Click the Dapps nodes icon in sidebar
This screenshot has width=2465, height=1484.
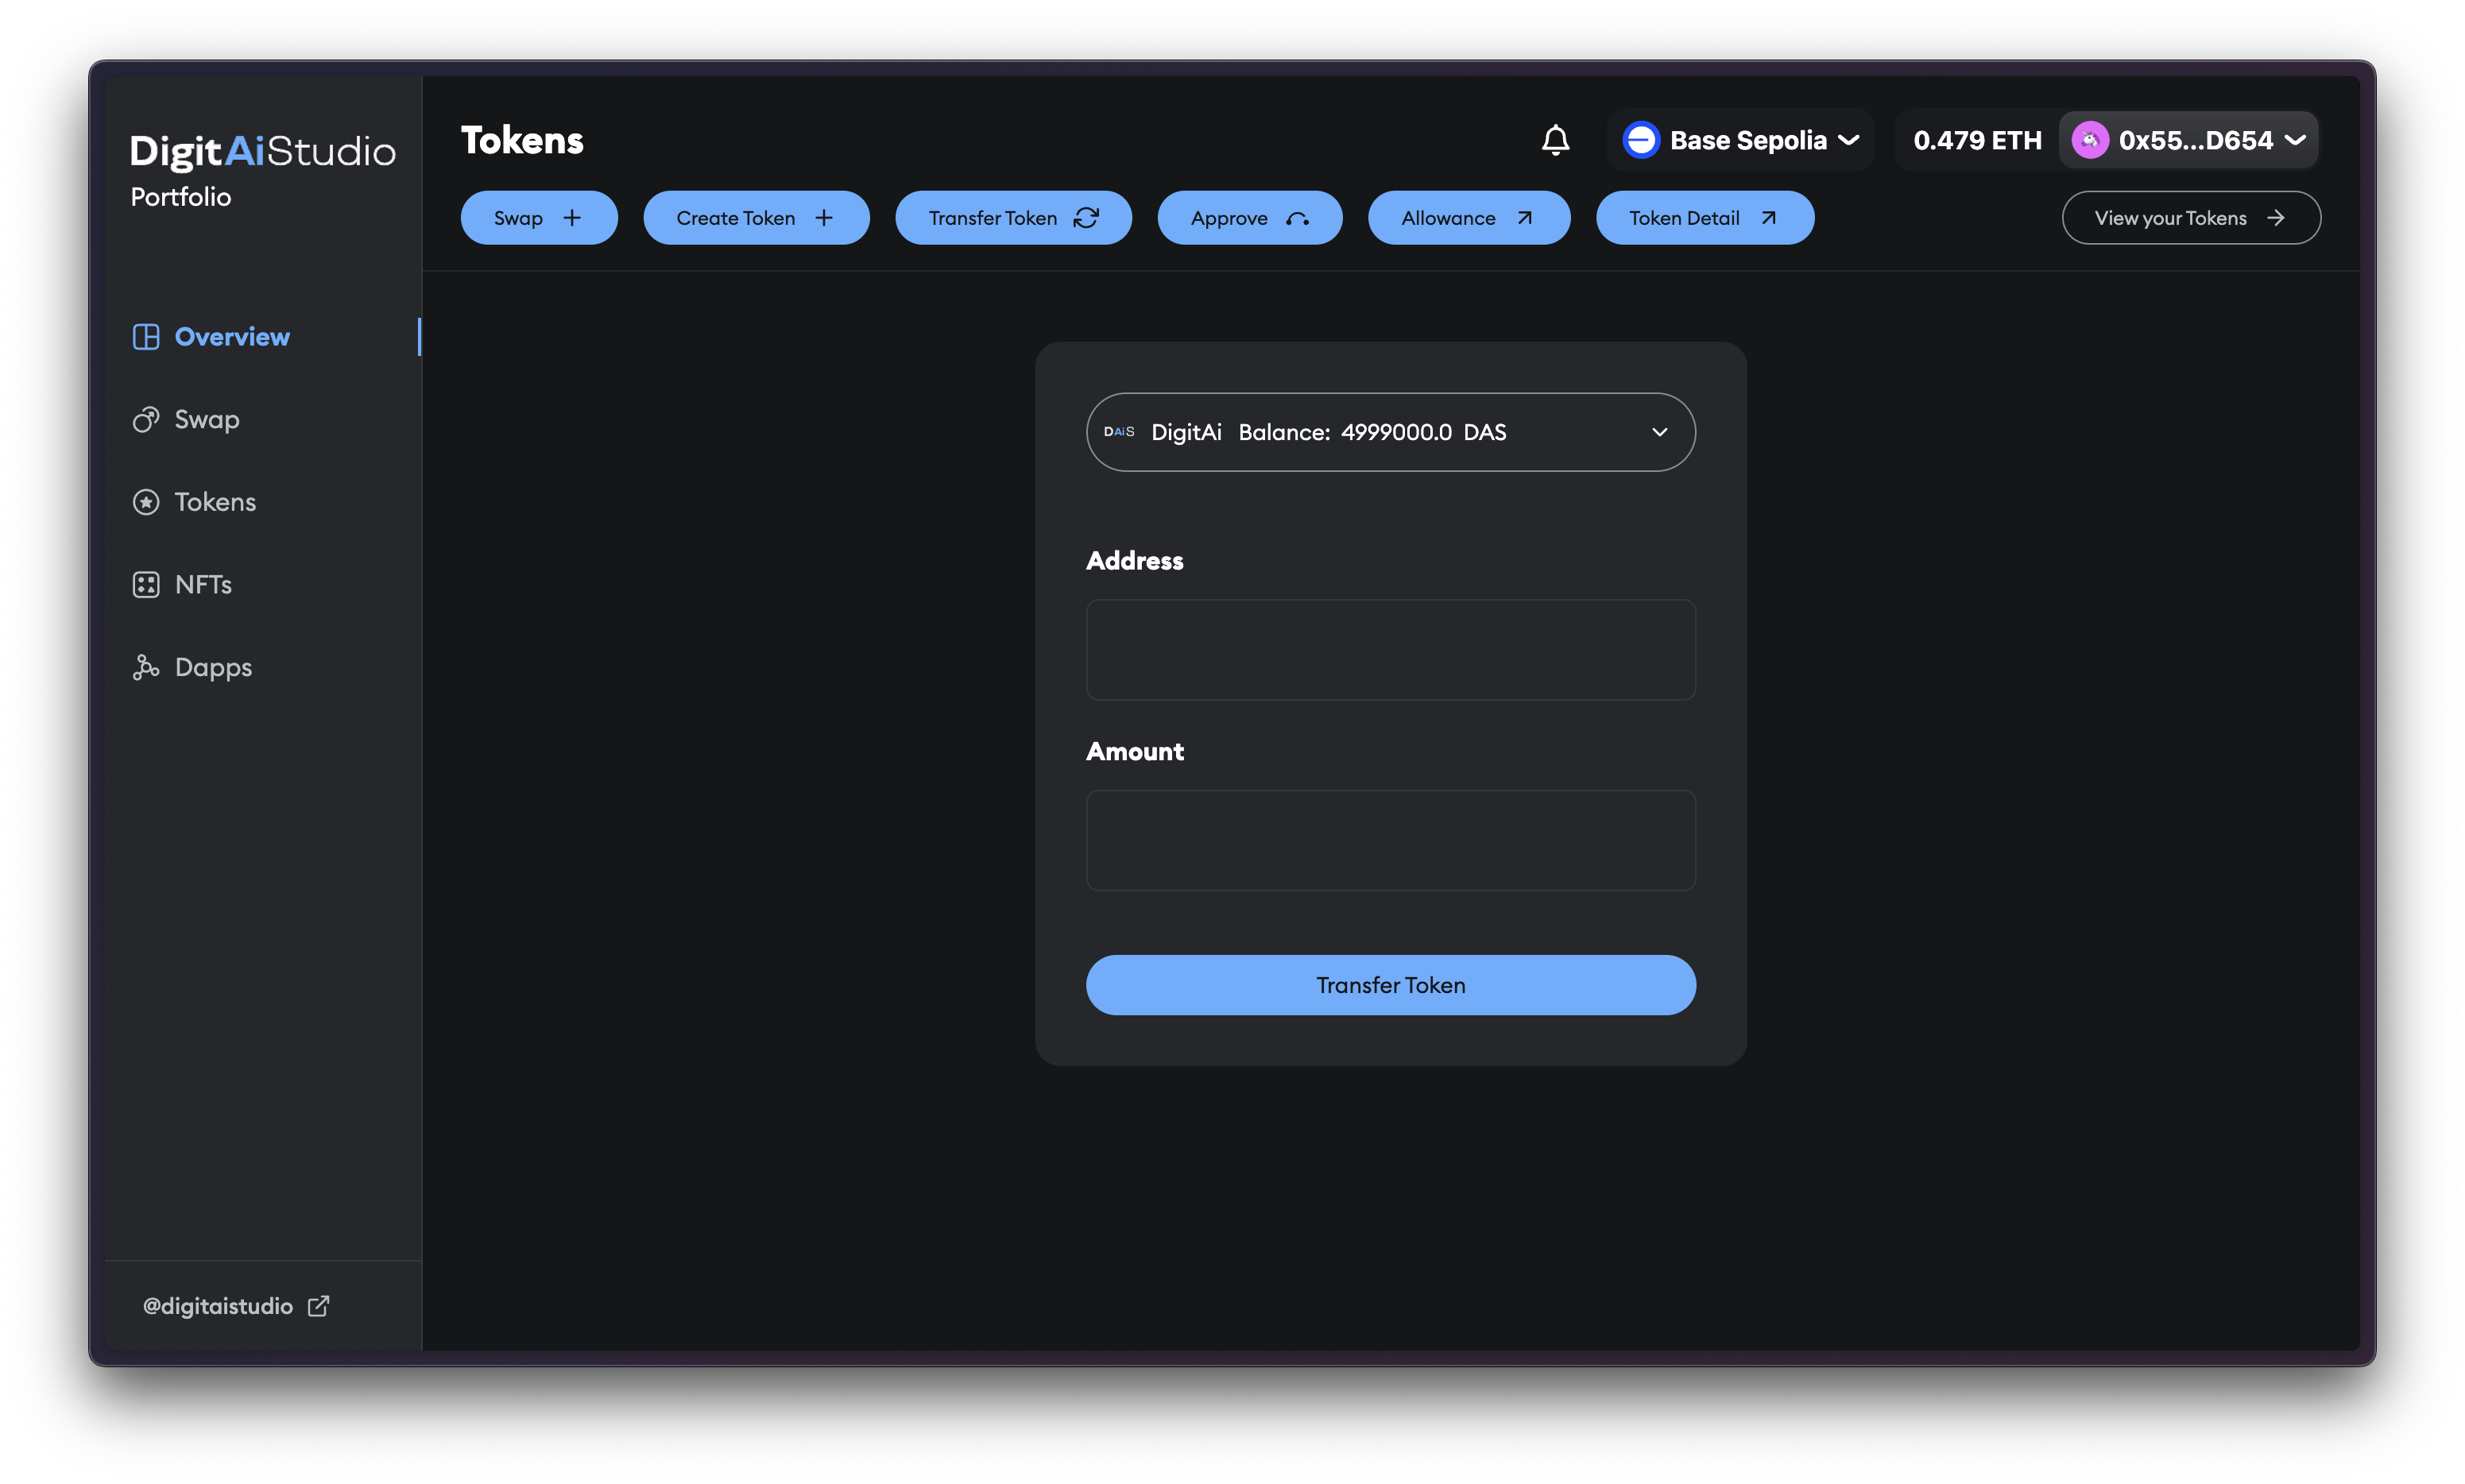146,667
